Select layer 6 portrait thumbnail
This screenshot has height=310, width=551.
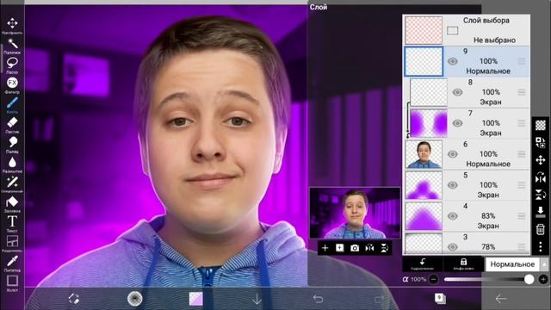pyautogui.click(x=424, y=154)
